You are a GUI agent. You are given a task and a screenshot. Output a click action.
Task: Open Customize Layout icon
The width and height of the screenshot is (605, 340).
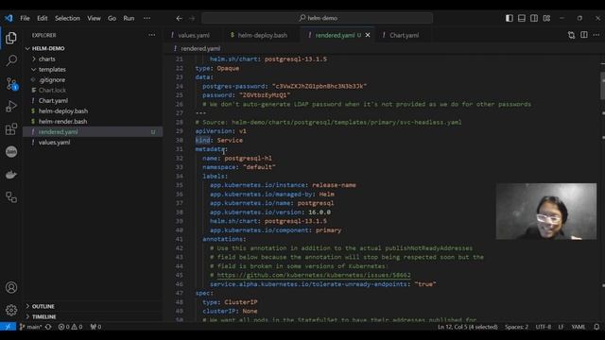point(546,18)
